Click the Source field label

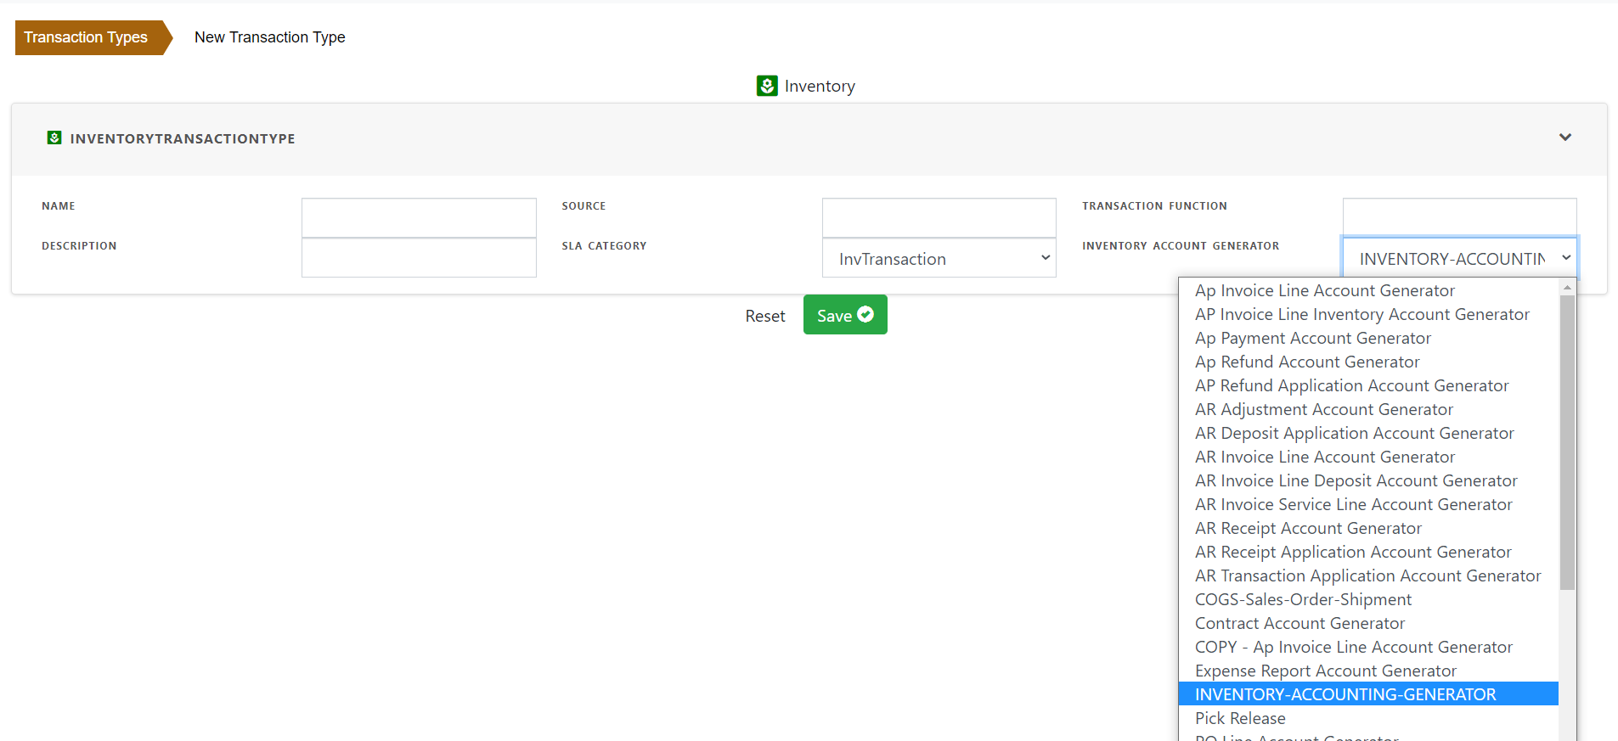583,206
